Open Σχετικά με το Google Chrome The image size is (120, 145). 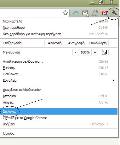click(59, 118)
